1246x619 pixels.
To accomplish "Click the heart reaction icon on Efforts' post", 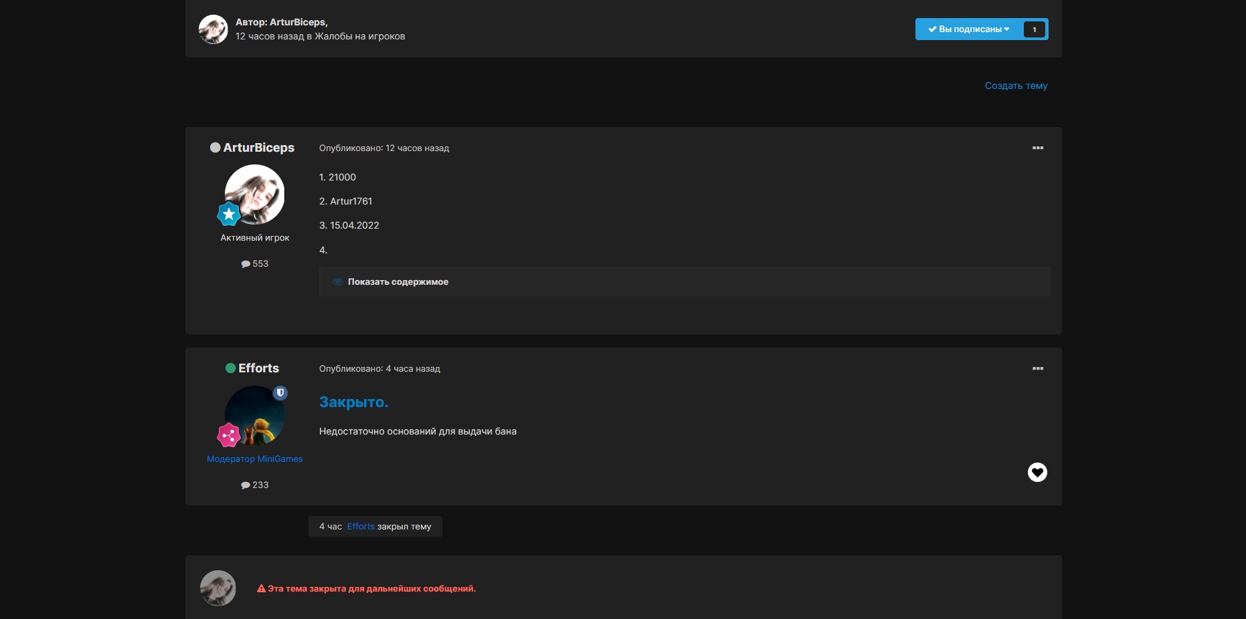I will pos(1037,473).
